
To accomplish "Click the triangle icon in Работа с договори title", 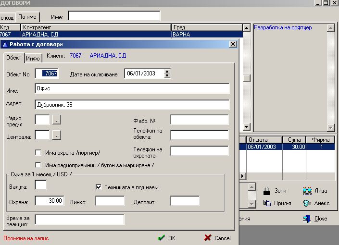I will [x=5, y=44].
